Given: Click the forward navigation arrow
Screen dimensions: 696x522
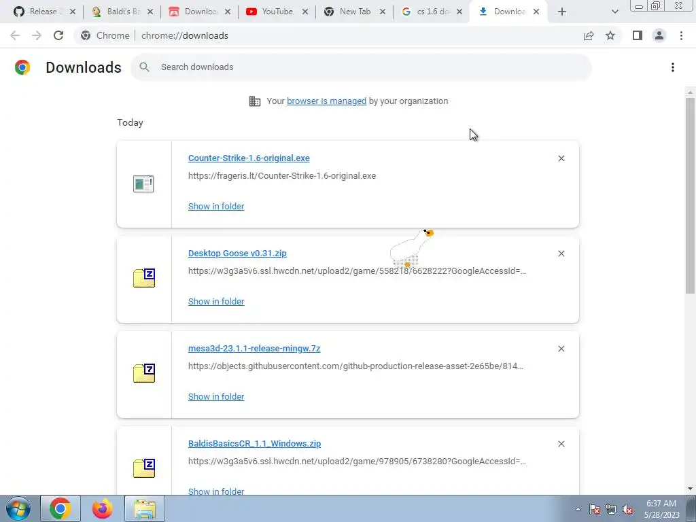Looking at the screenshot, I should [37, 35].
